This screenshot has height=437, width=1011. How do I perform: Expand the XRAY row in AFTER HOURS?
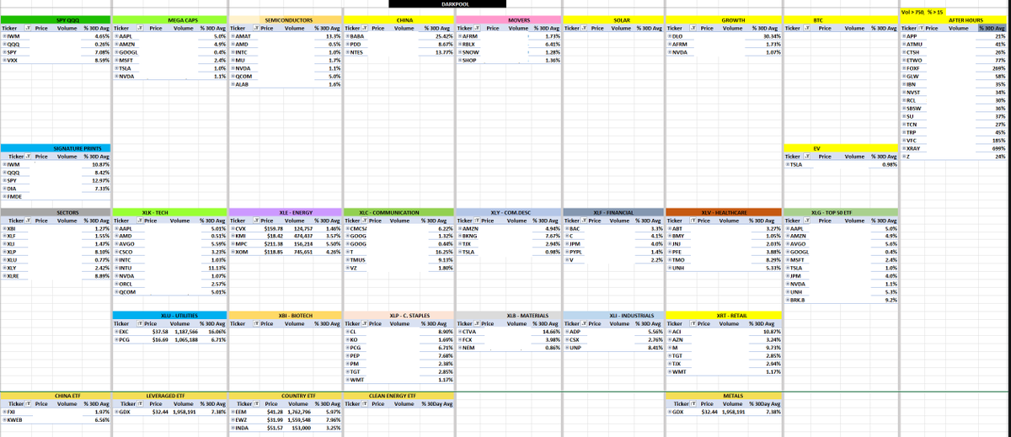pyautogui.click(x=903, y=148)
